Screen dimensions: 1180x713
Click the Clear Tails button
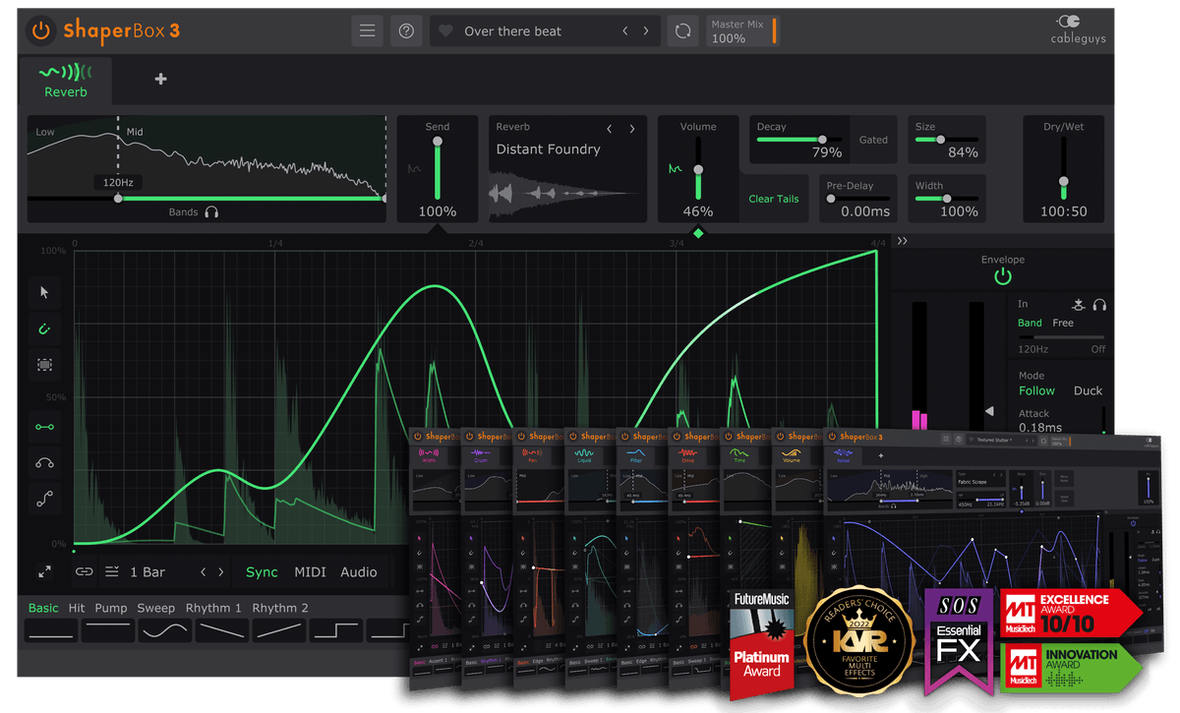click(773, 199)
